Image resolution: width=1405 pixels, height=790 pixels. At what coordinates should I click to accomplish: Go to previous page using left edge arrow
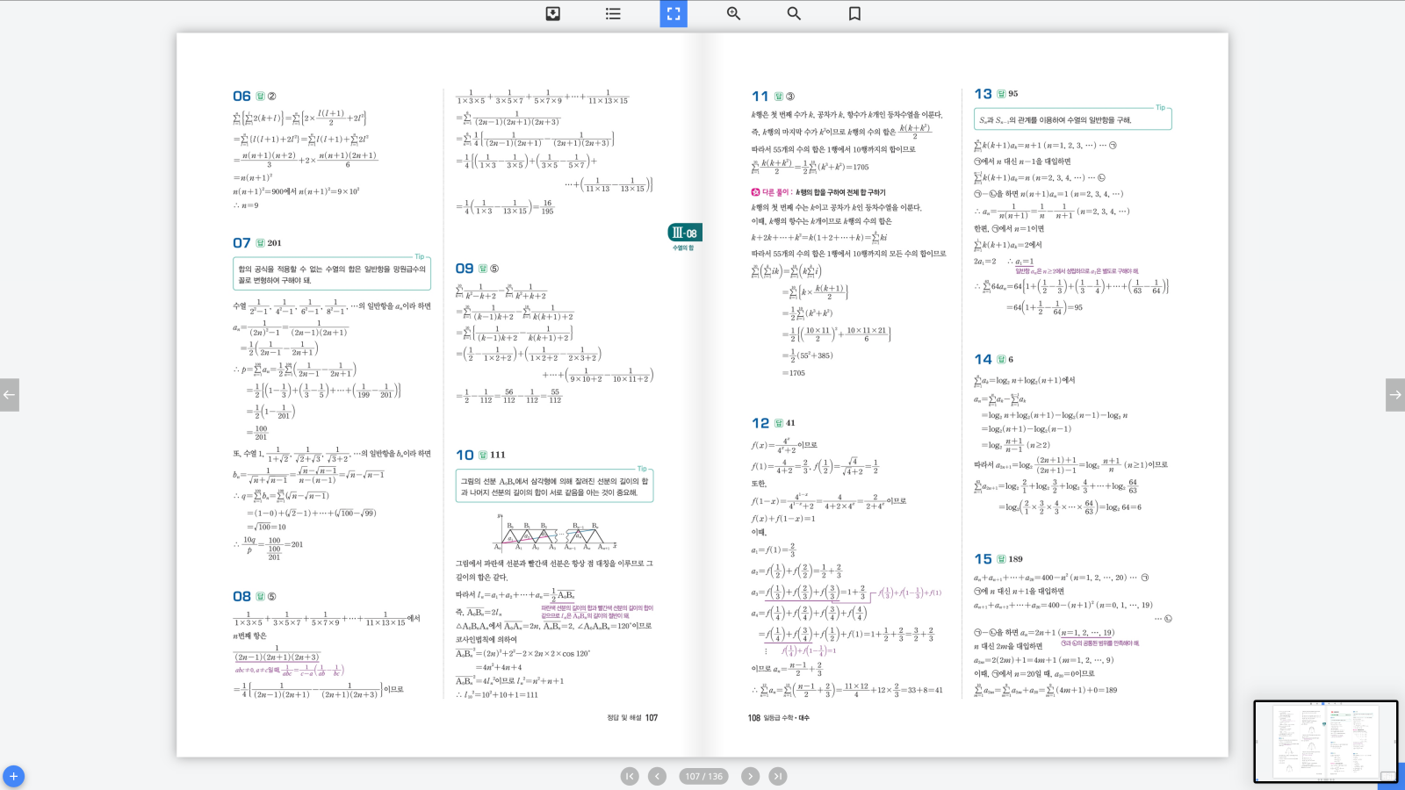(x=10, y=395)
